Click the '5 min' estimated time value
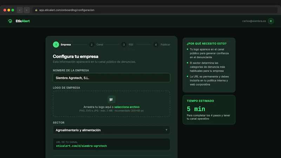The image size is (281, 158). point(196,109)
